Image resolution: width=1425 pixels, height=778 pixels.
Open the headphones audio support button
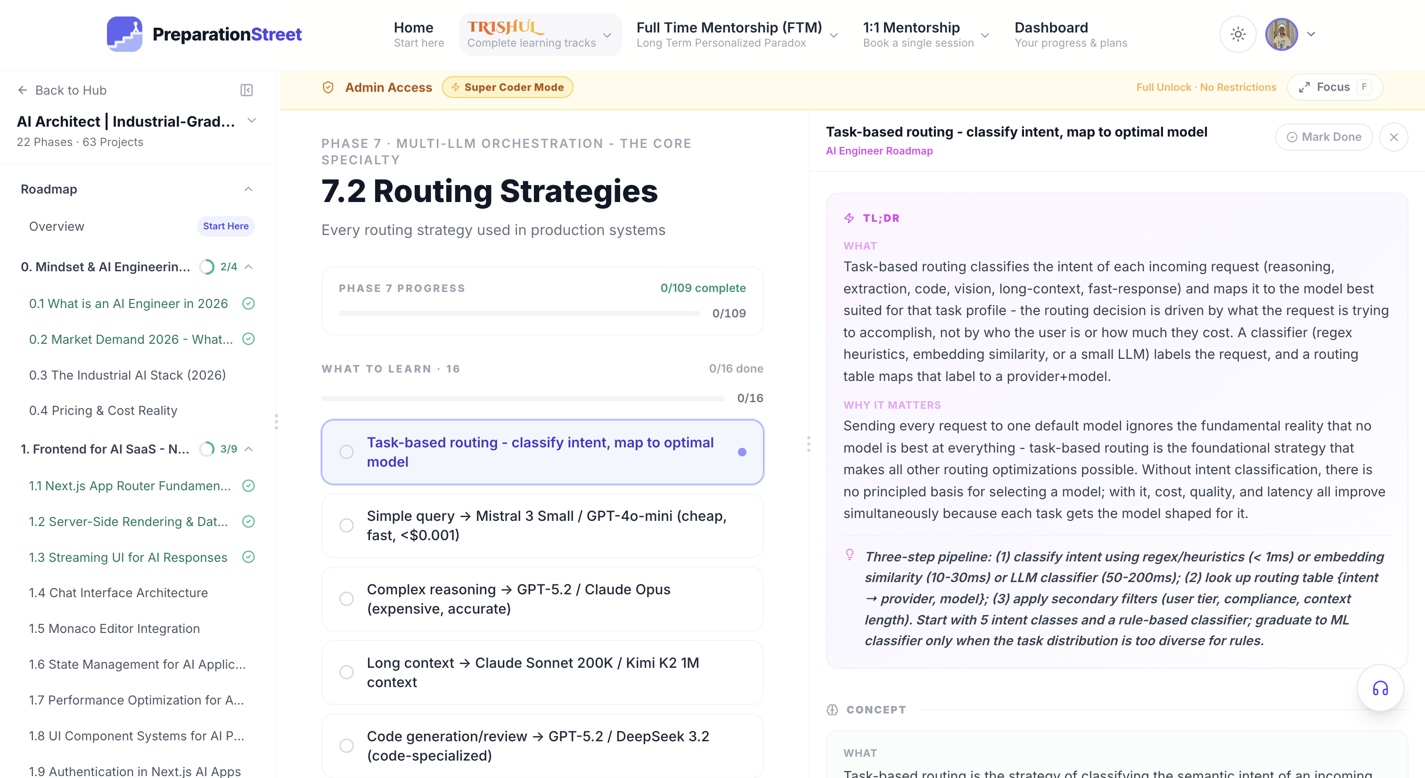click(1380, 688)
